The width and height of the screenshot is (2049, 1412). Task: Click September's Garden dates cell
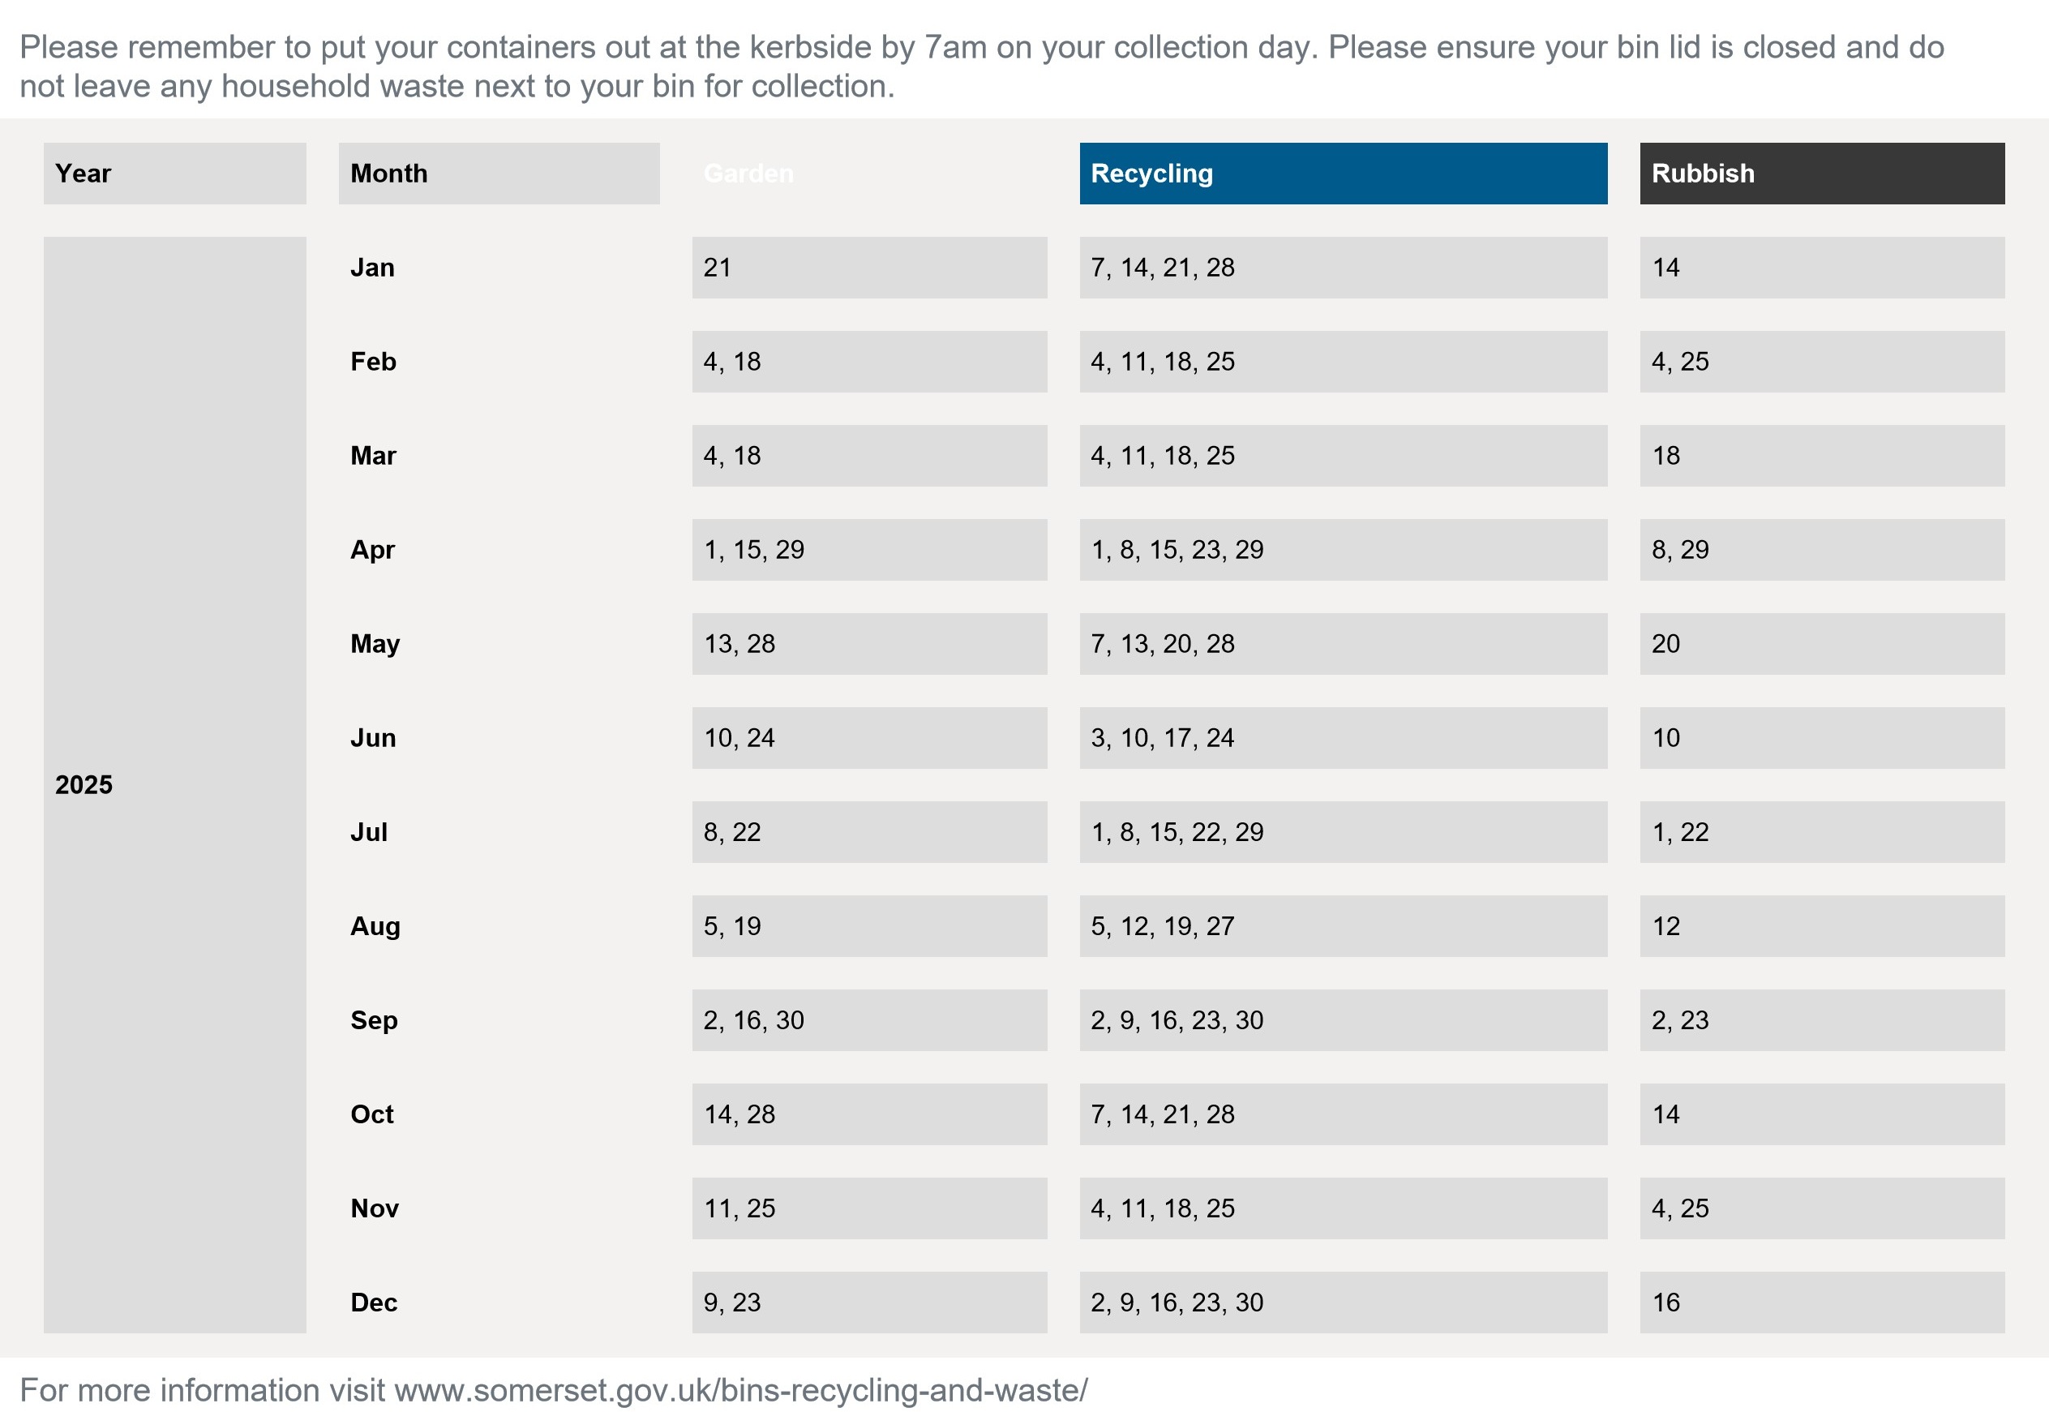[x=868, y=1020]
